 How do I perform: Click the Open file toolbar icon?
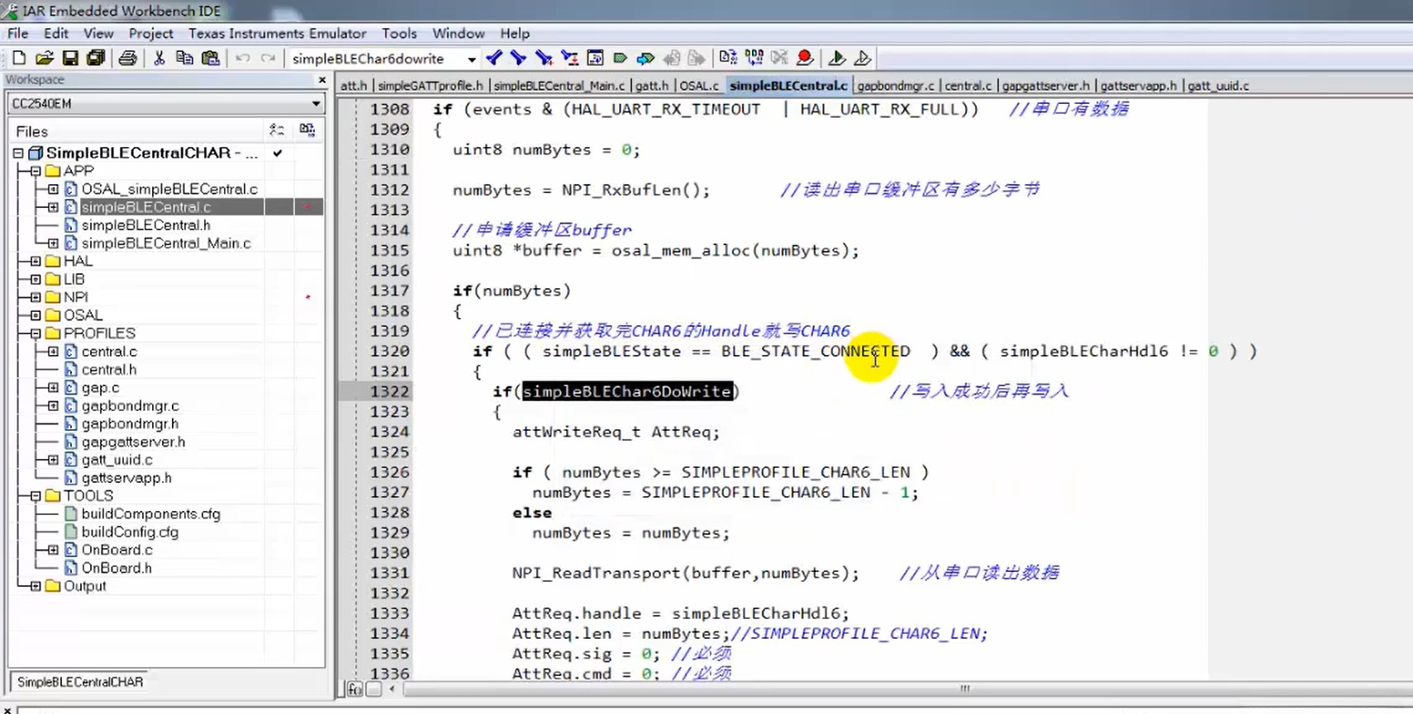tap(45, 58)
